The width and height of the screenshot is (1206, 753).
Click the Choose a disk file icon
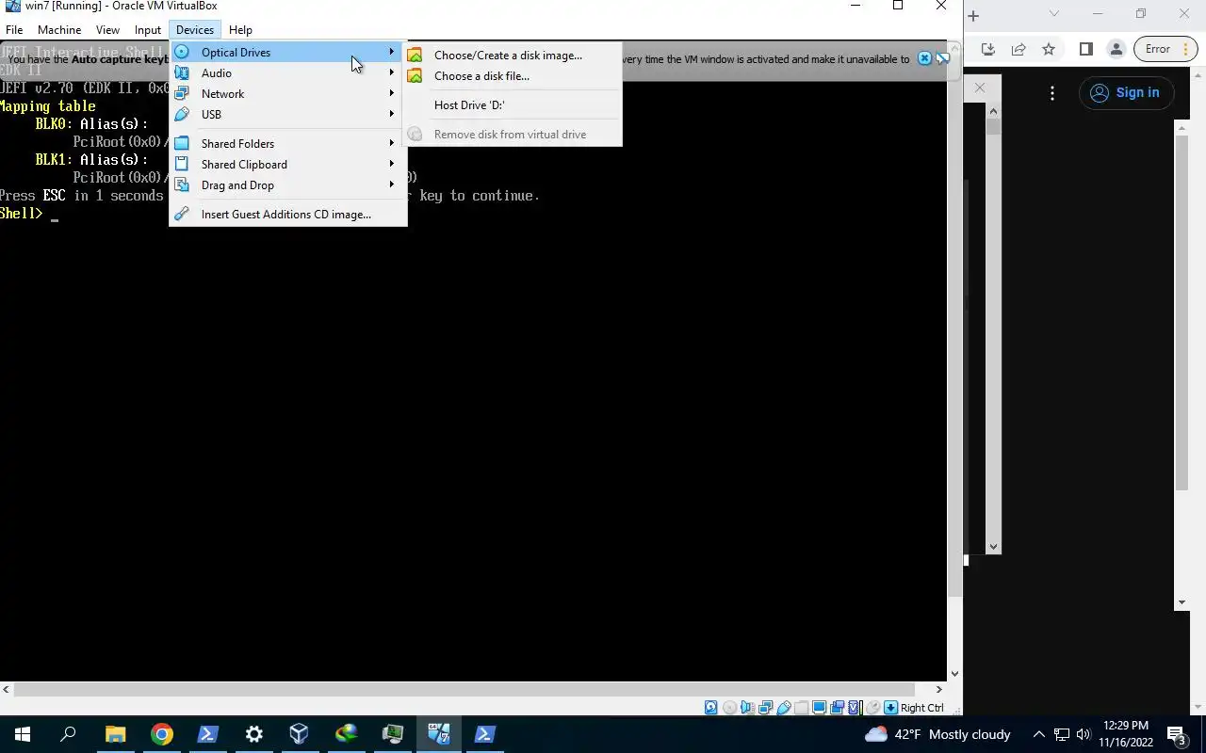coord(415,75)
